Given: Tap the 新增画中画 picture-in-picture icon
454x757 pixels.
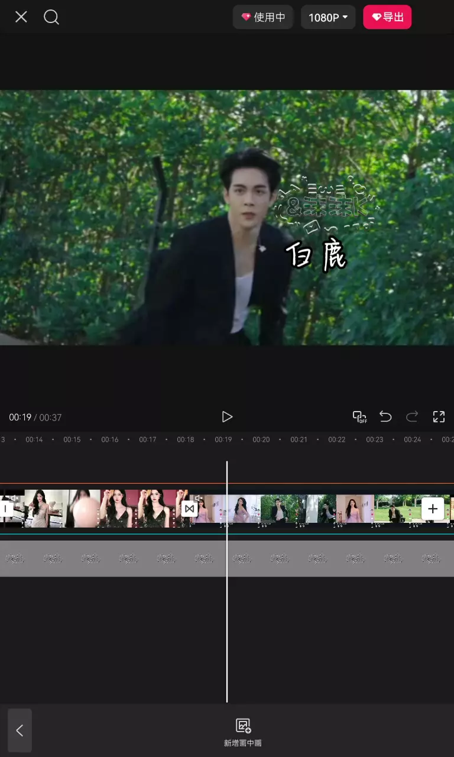Looking at the screenshot, I should click(243, 732).
